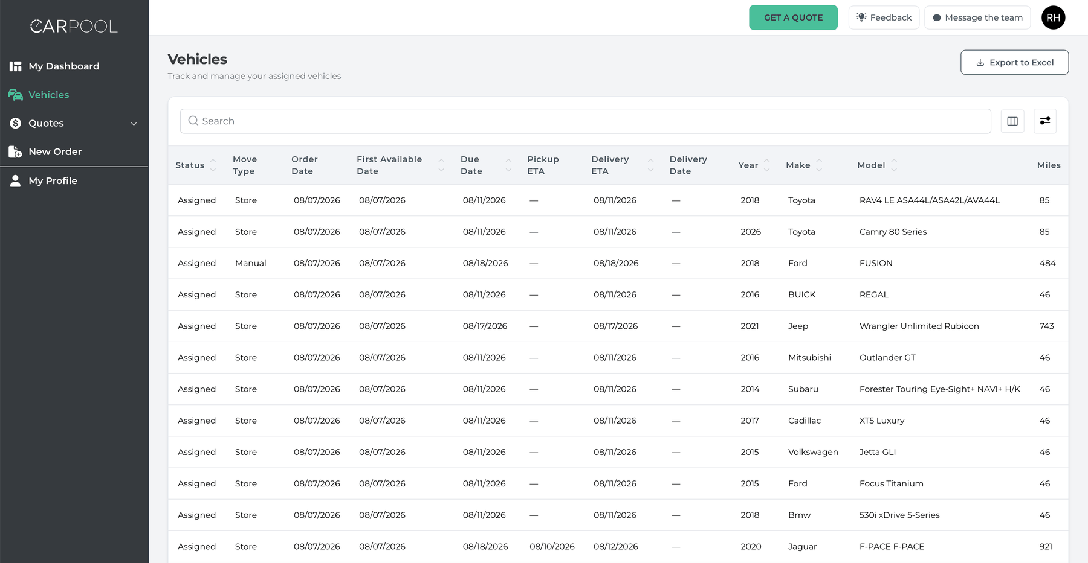The width and height of the screenshot is (1088, 563).
Task: Click the 08/10/2026 pickup ETA cell
Action: pos(552,547)
